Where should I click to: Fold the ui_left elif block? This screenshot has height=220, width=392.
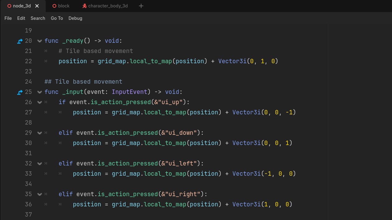[x=39, y=164]
